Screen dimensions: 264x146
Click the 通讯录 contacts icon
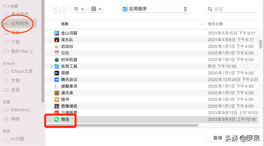(57, 93)
